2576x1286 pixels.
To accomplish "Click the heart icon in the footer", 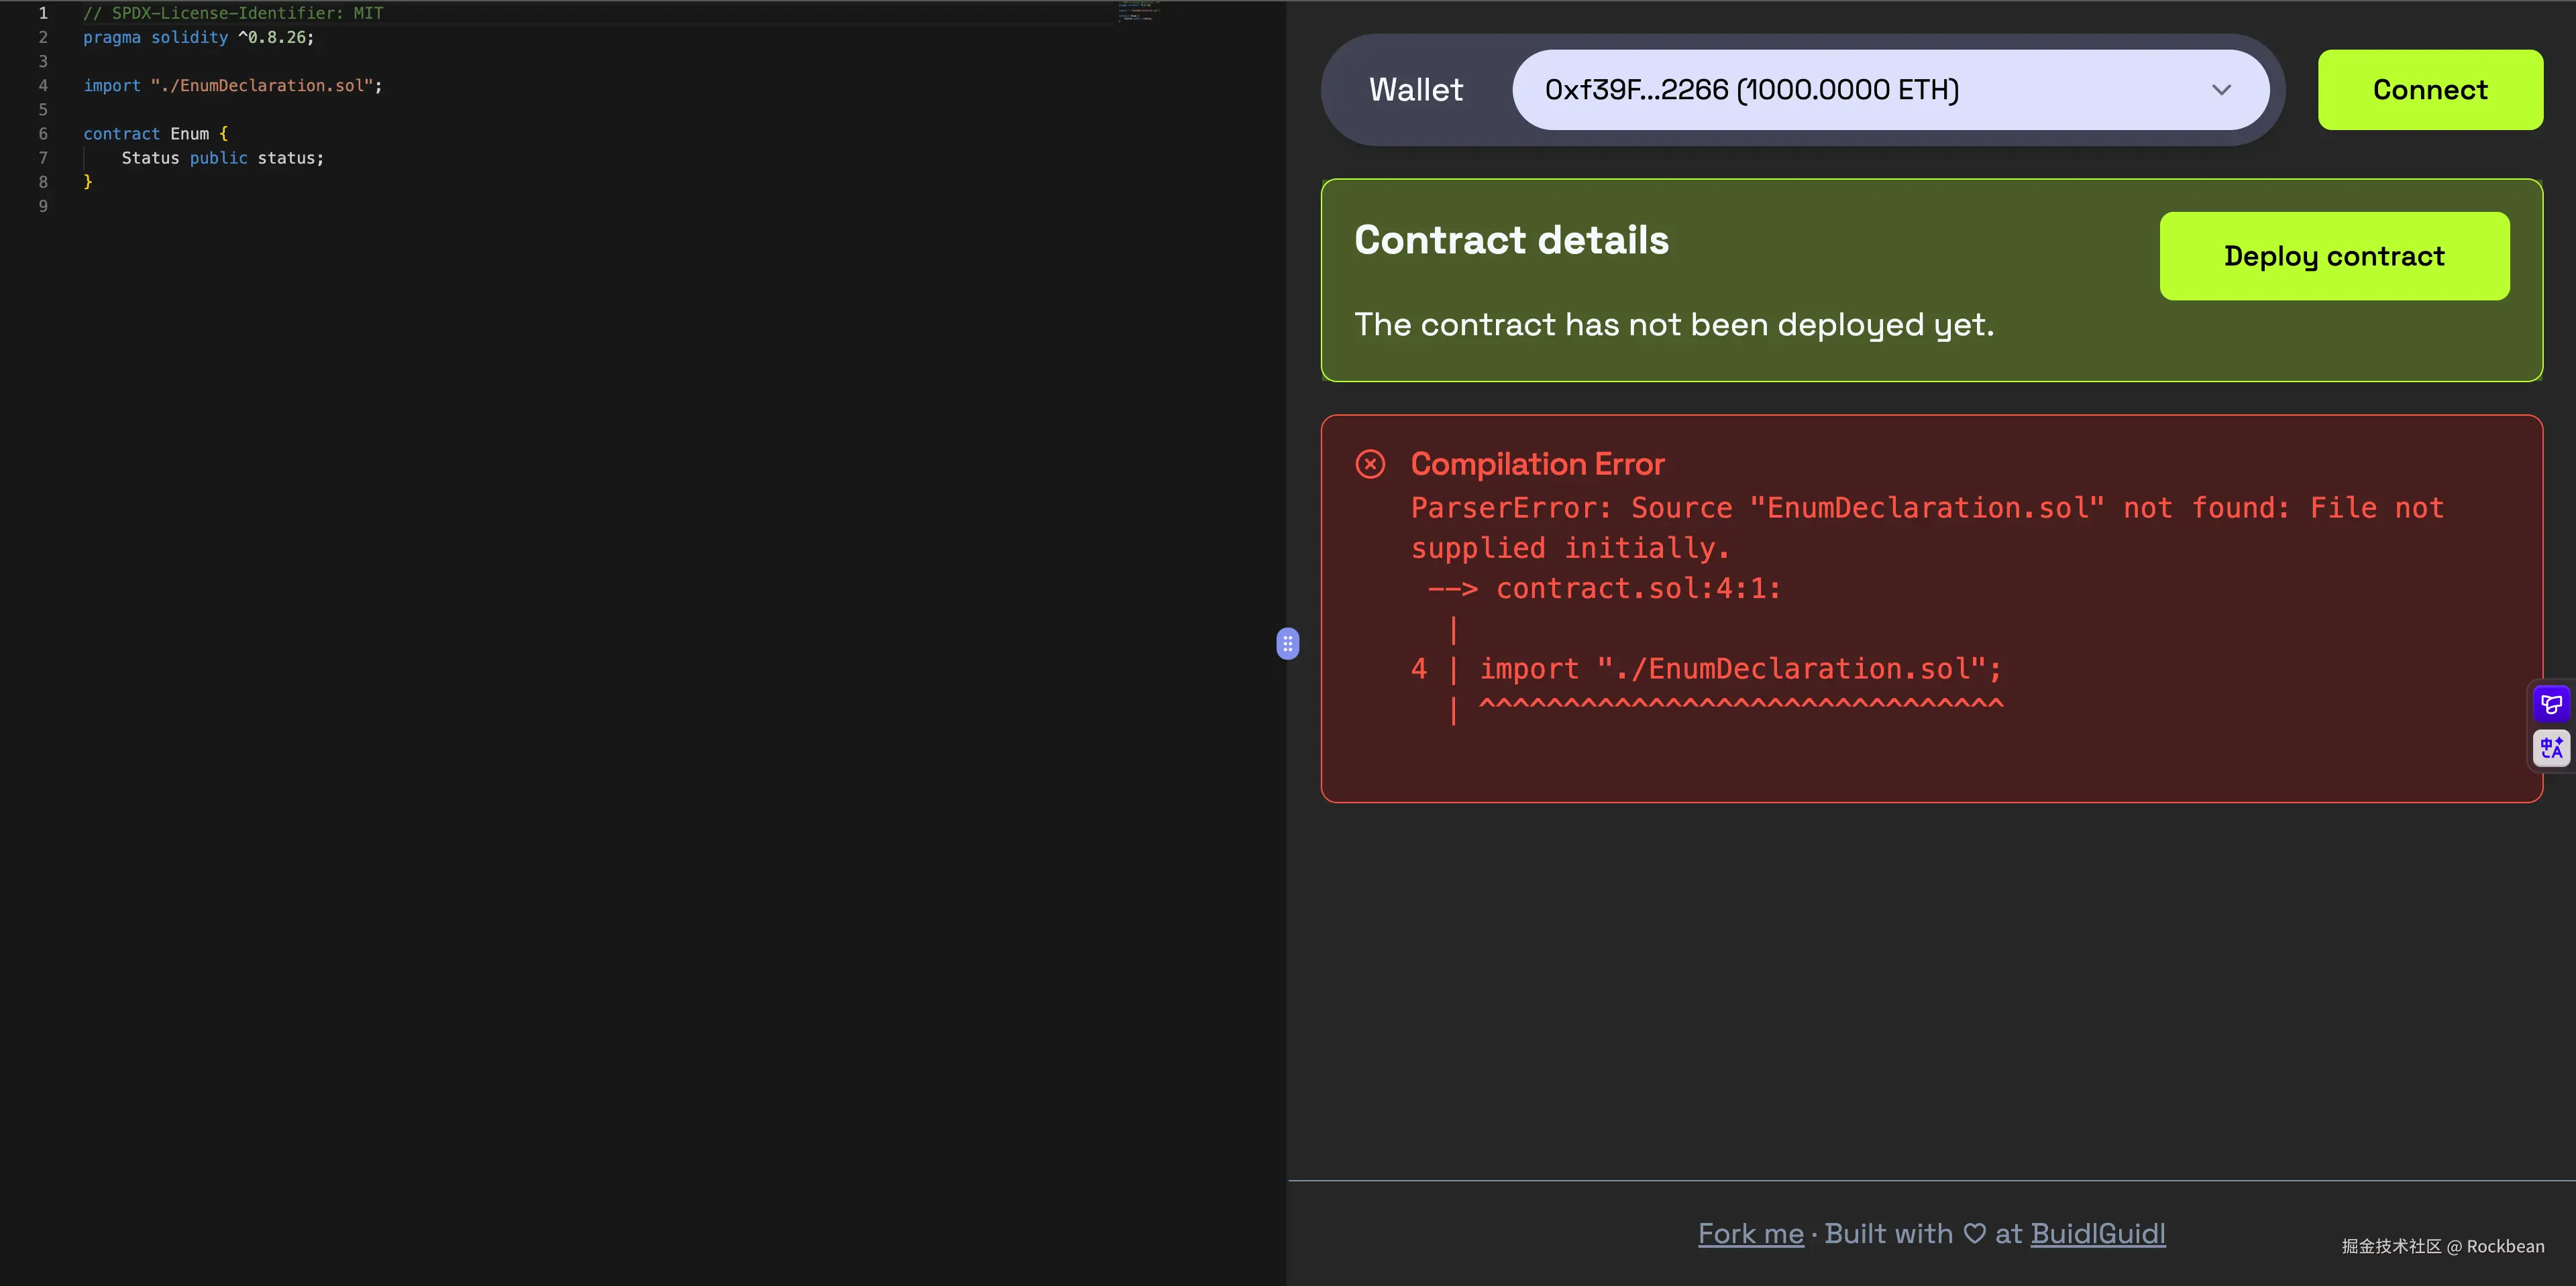I will click(1974, 1233).
